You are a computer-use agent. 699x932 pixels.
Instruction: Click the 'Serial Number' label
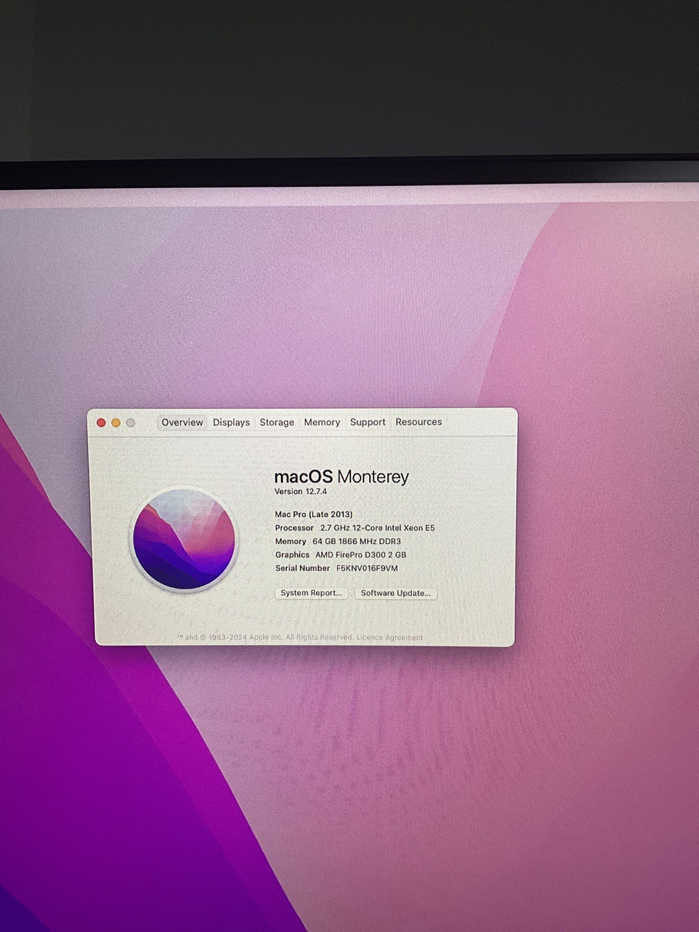click(302, 568)
